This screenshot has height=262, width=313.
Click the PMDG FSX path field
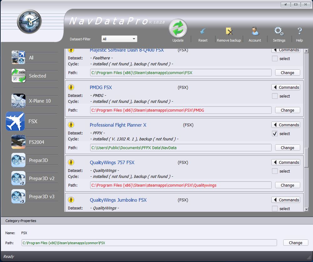click(x=181, y=110)
